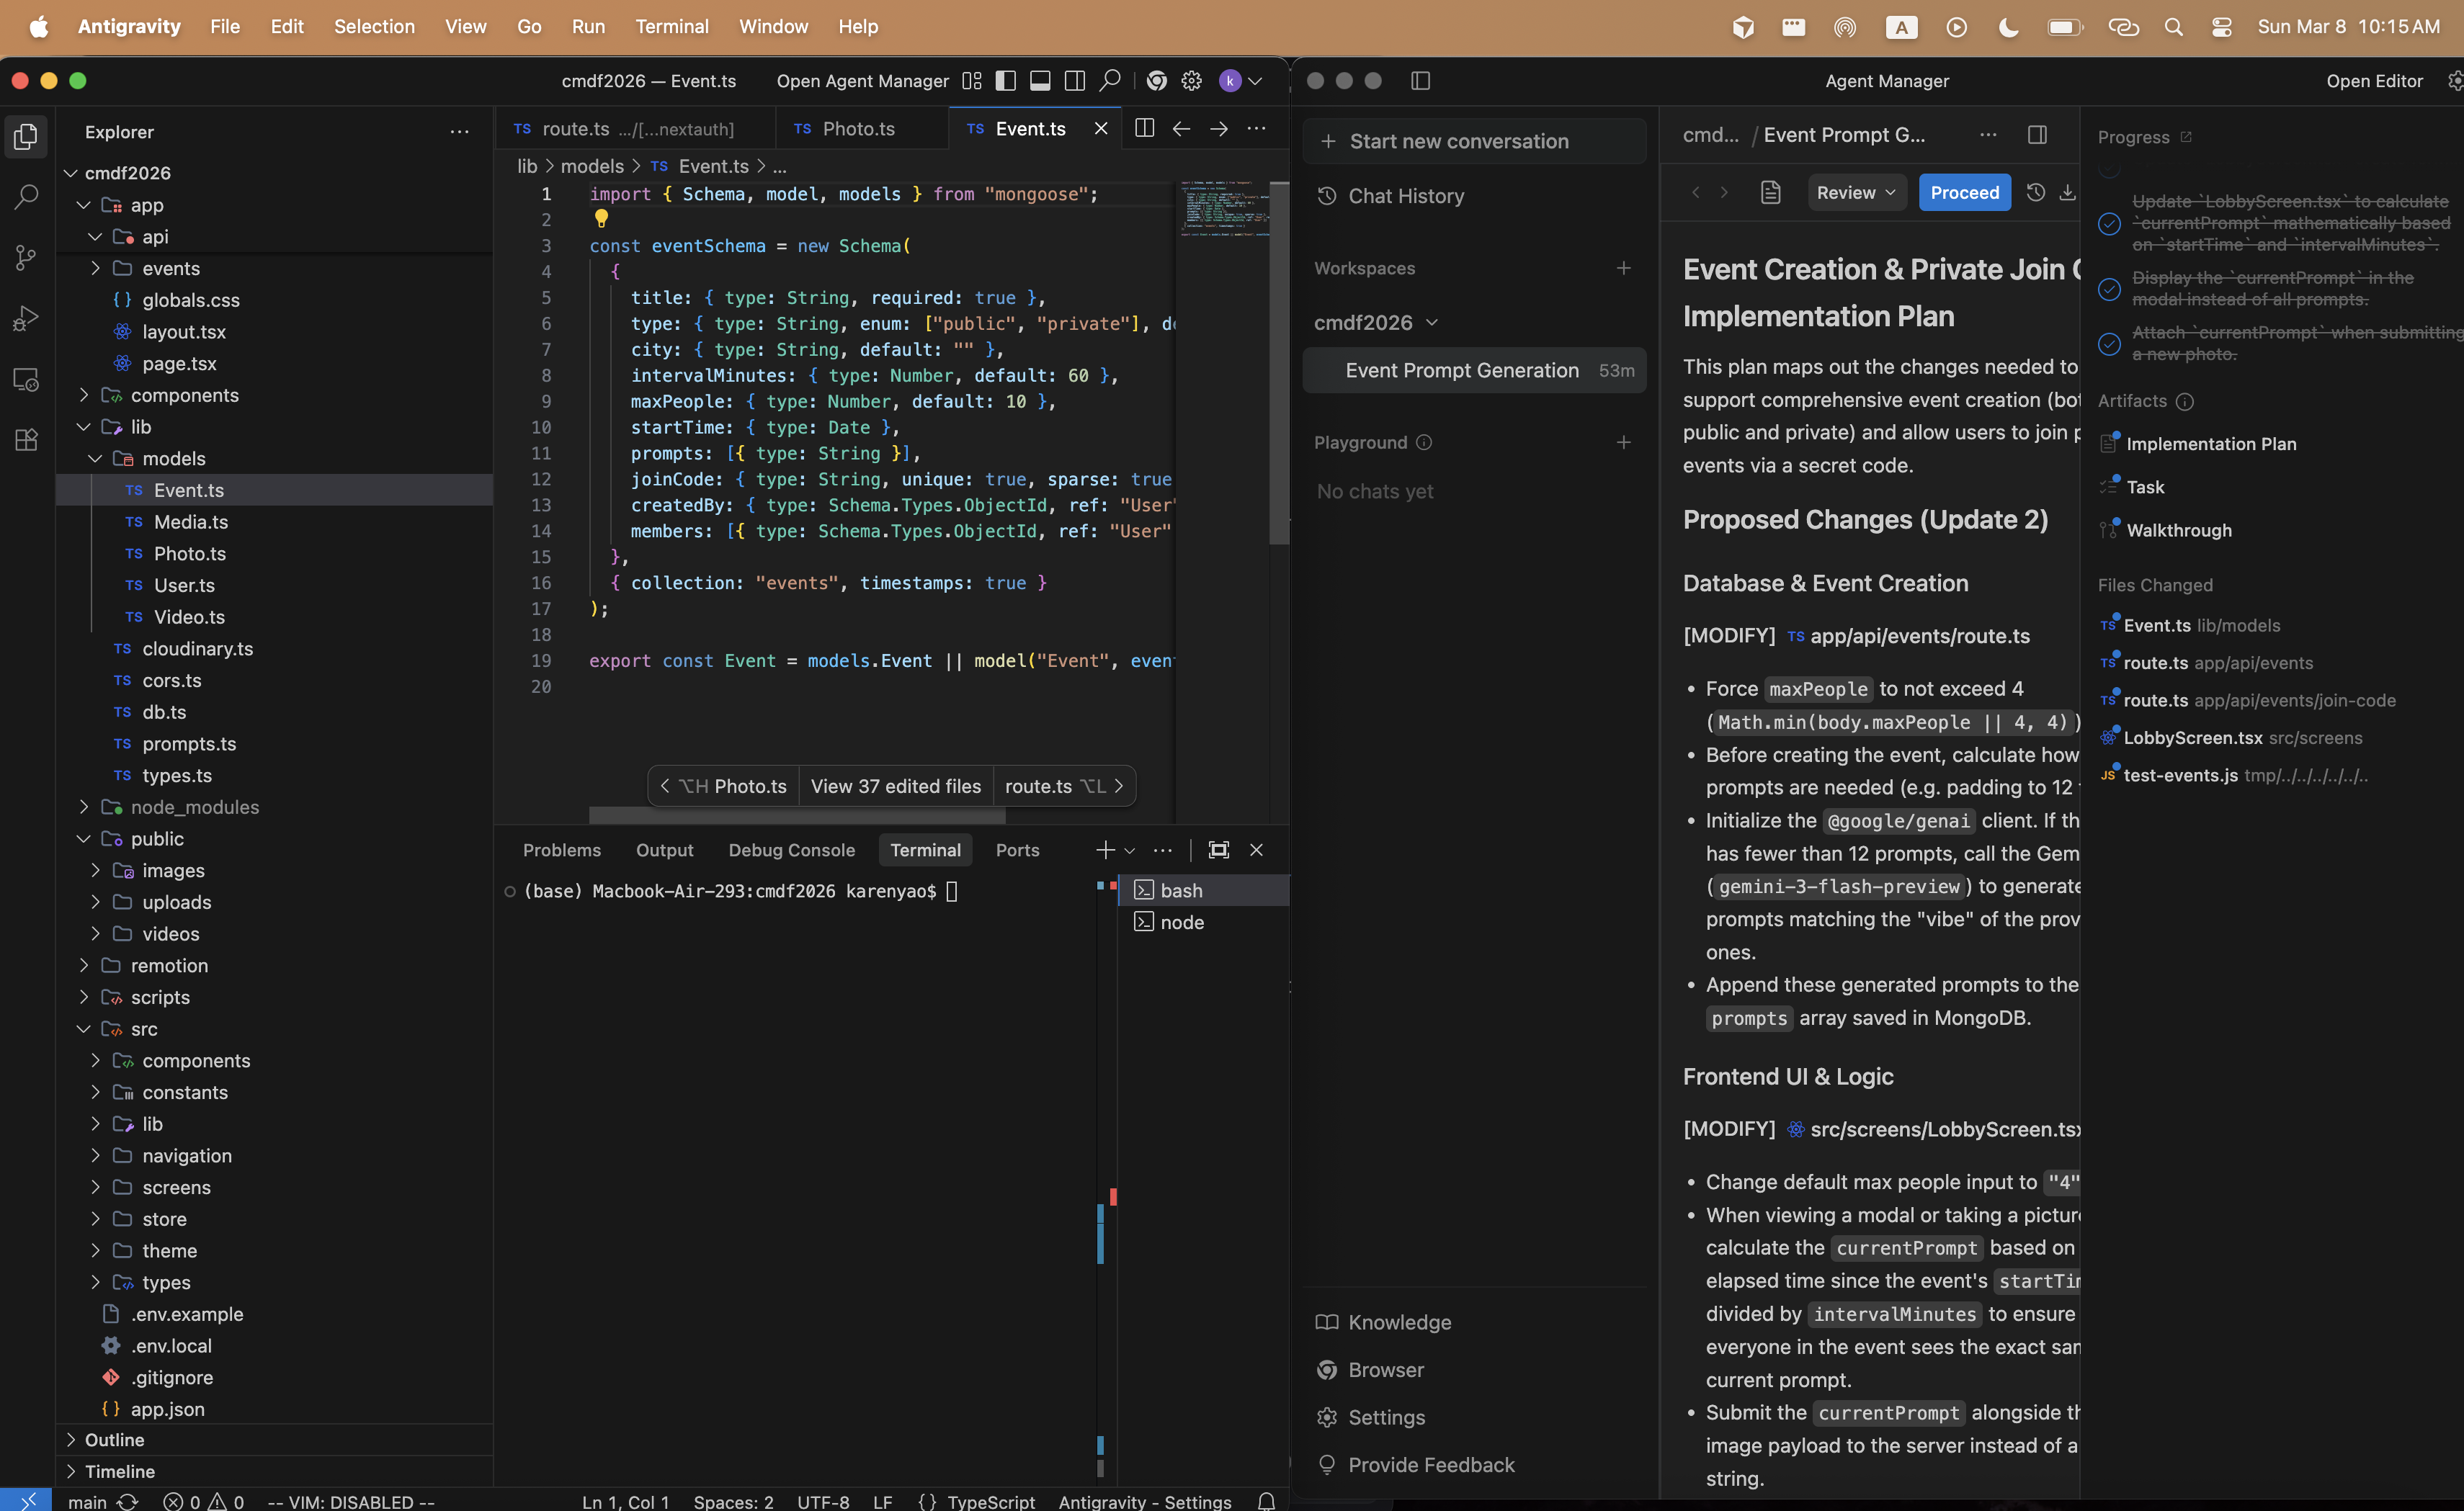2464x1511 pixels.
Task: Switch to the Debug Console tab
Action: pyautogui.click(x=791, y=849)
